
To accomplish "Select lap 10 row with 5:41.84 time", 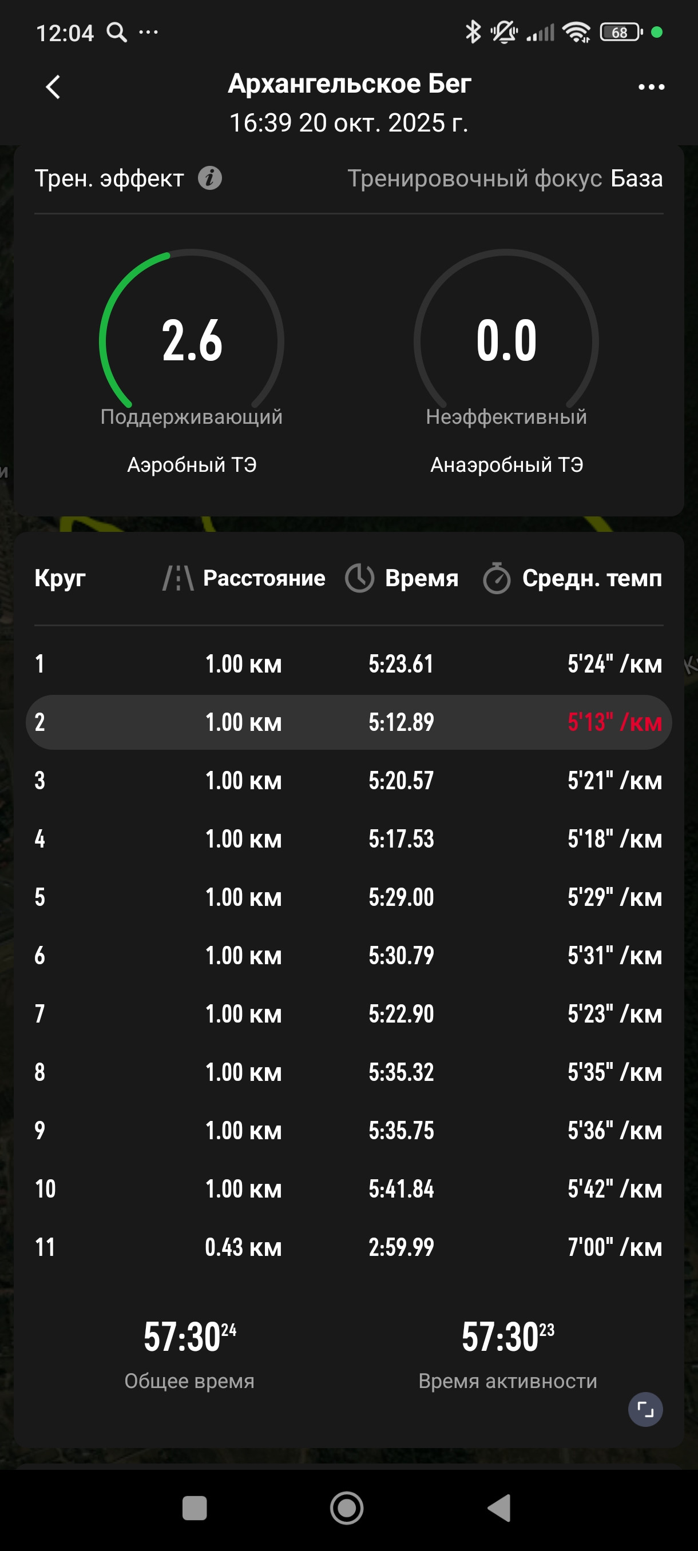I will pos(348,1188).
